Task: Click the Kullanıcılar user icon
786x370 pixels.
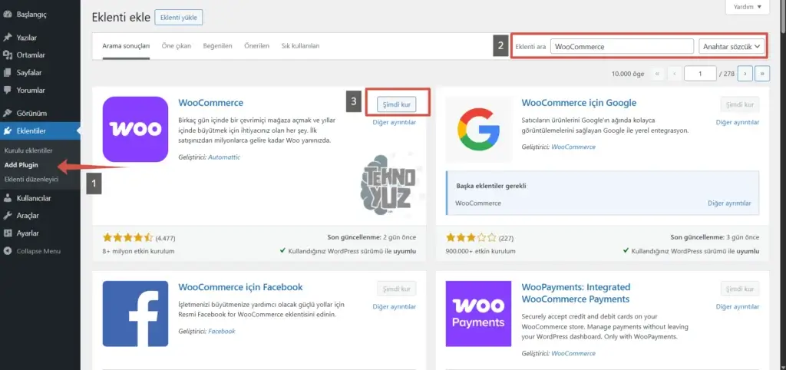Action: pyautogui.click(x=7, y=198)
